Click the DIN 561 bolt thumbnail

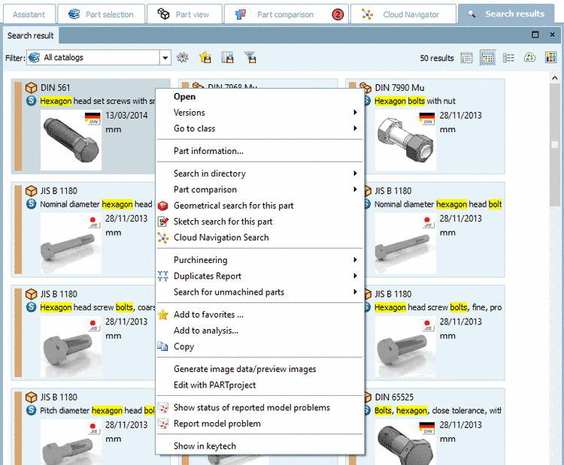[x=71, y=140]
